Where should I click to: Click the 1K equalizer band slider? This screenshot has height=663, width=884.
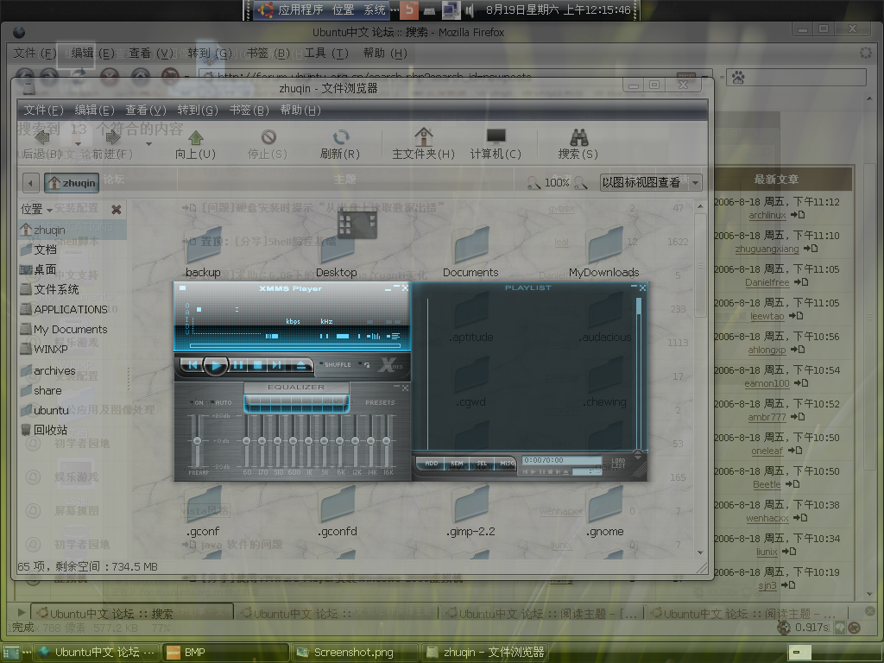(308, 441)
